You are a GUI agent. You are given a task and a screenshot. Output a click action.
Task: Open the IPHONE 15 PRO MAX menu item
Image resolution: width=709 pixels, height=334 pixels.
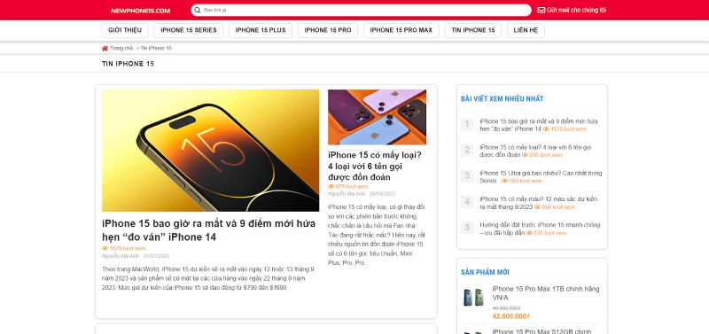[x=401, y=30]
